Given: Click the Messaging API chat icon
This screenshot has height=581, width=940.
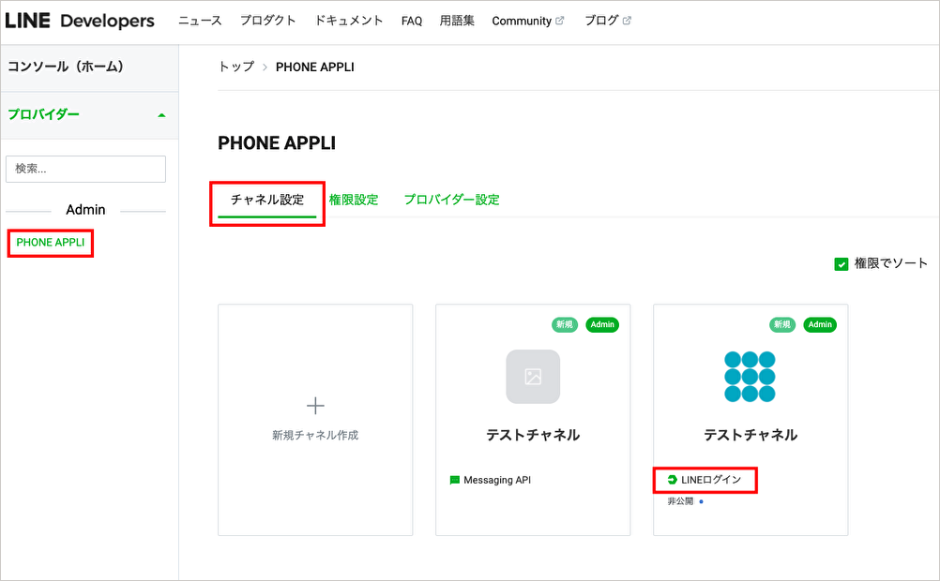Looking at the screenshot, I should click(x=454, y=481).
